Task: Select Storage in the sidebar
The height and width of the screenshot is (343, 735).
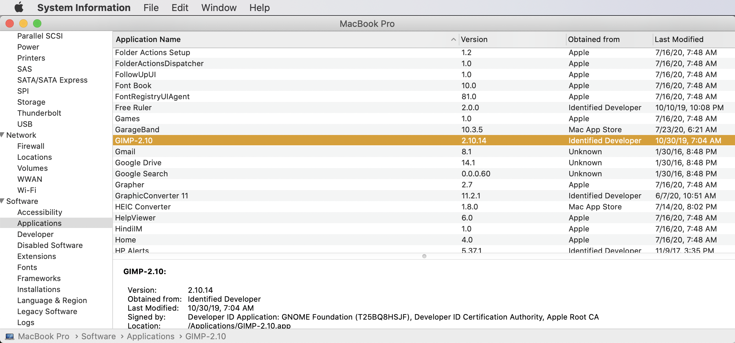Action: point(31,102)
